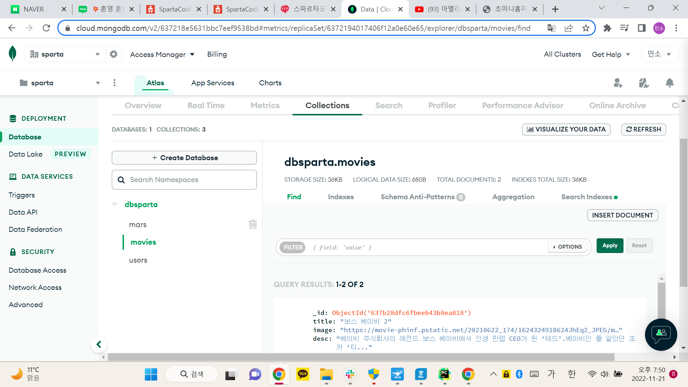This screenshot has width=688, height=387.
Task: Expand the Access Manager menu
Action: point(162,54)
